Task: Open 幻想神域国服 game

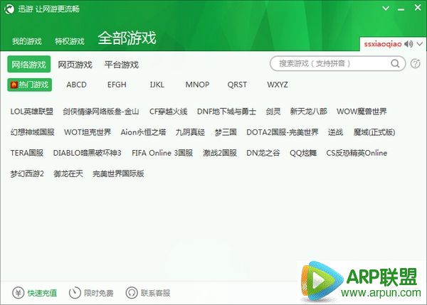Action: pos(33,132)
